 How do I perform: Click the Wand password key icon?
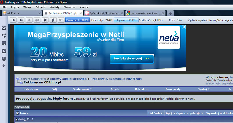coord(61,20)
